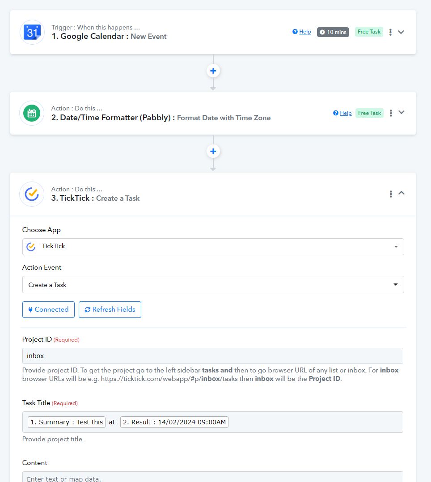Image resolution: width=431 pixels, height=482 pixels.
Task: Click the Connected button
Action: click(49, 309)
